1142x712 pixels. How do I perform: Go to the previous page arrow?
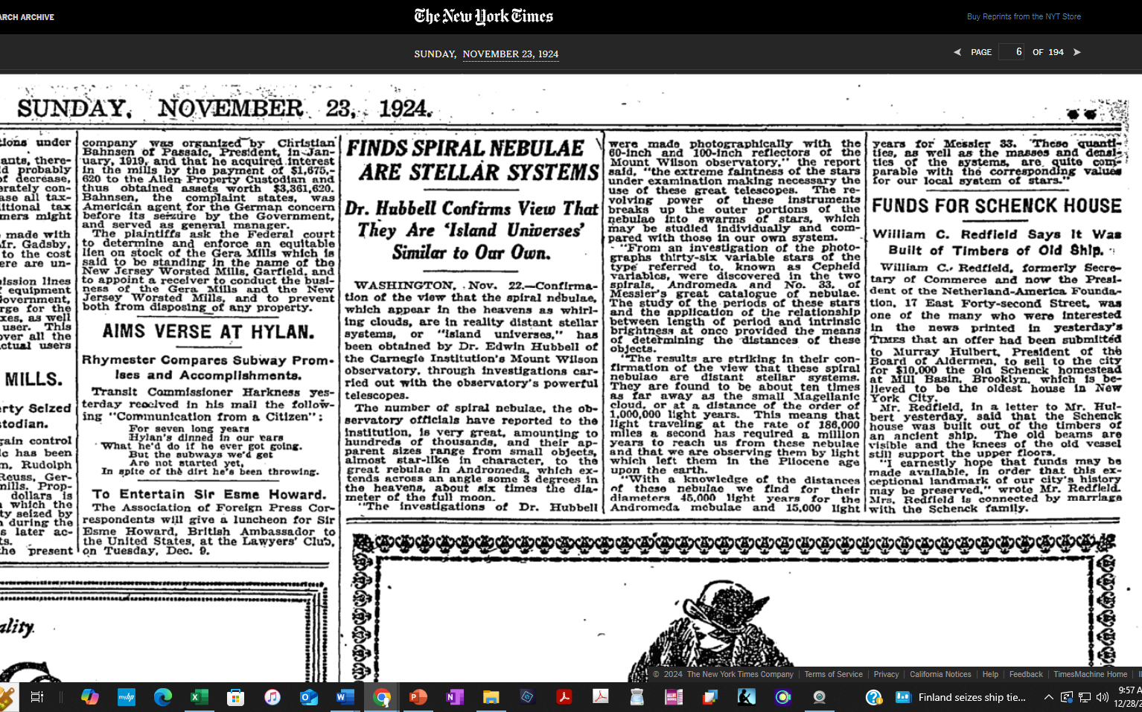(x=957, y=52)
